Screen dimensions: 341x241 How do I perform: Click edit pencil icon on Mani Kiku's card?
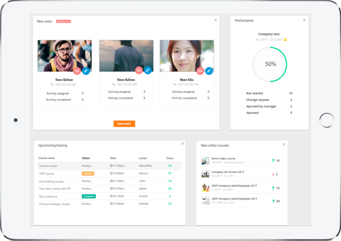tap(209, 71)
